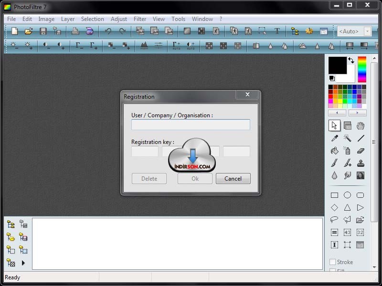The width and height of the screenshot is (382, 286).
Task: Open the File menu
Action: pyautogui.click(x=11, y=19)
